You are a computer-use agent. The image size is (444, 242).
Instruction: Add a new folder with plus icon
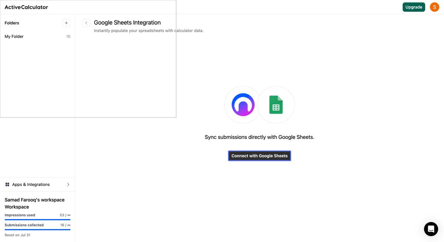point(66,23)
